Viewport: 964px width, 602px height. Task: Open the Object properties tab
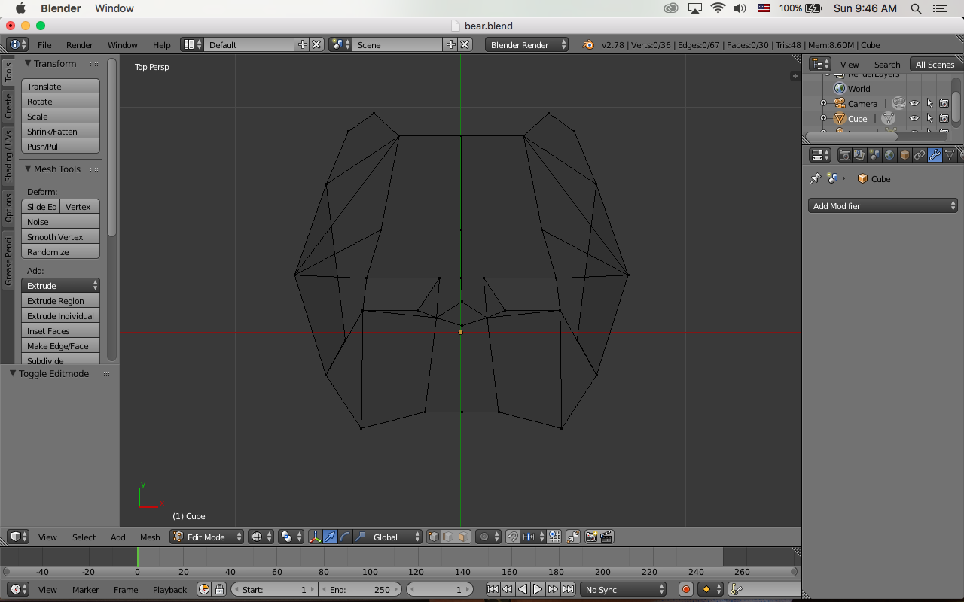pyautogui.click(x=905, y=155)
